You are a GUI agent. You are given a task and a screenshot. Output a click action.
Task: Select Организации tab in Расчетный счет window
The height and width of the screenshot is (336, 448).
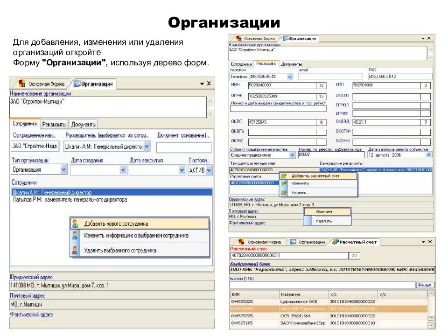tap(308, 242)
